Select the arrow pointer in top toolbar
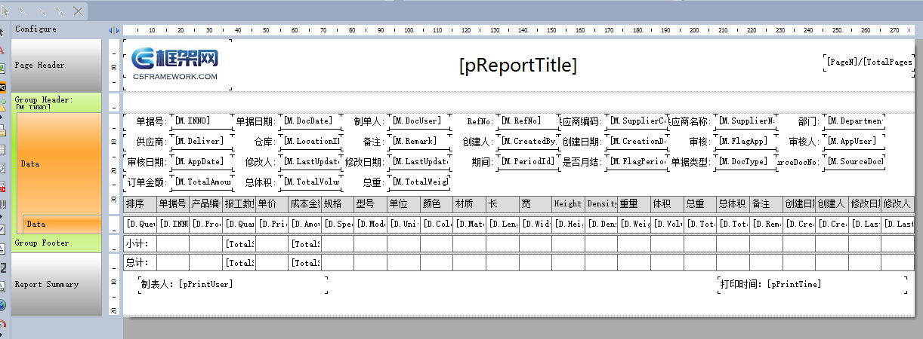Viewport: 923px width, 339px height. [5, 11]
